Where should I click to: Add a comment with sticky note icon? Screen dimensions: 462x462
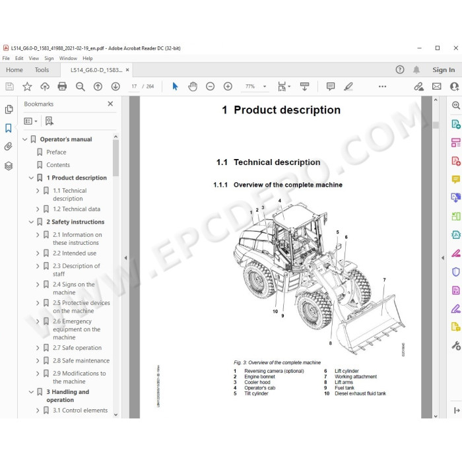pos(331,86)
